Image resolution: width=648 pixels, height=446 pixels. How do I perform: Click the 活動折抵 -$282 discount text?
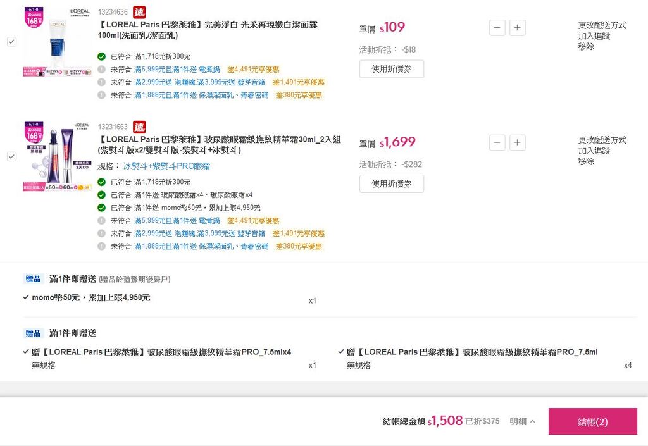390,164
